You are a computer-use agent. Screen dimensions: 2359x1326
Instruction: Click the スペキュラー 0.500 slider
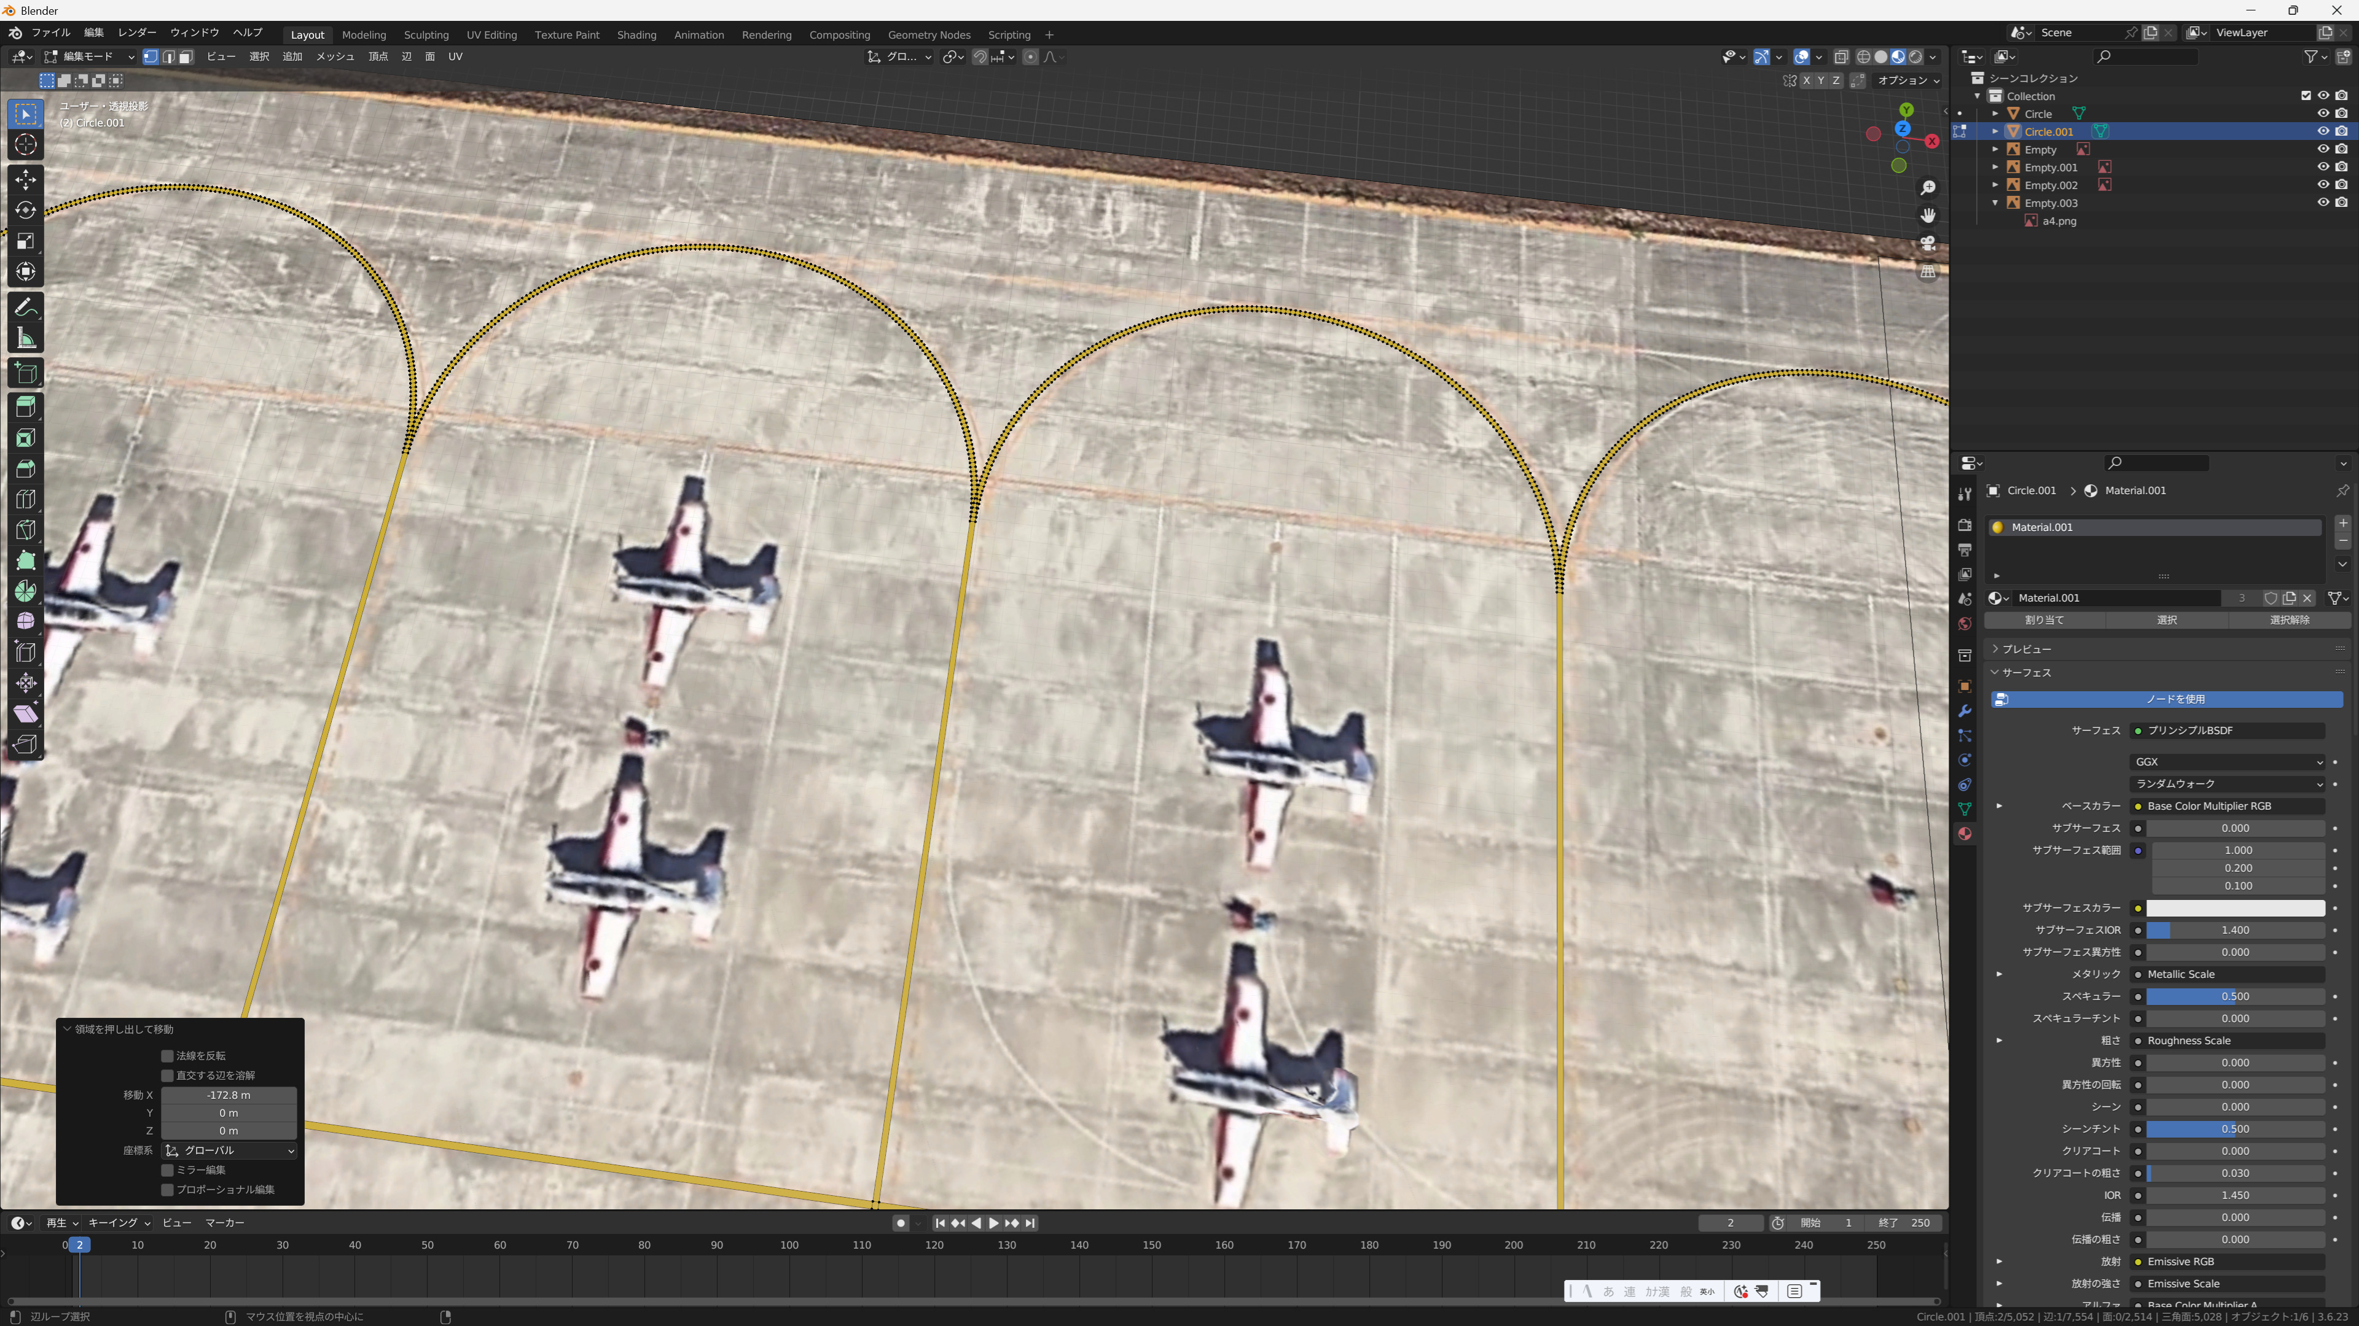pos(2236,996)
